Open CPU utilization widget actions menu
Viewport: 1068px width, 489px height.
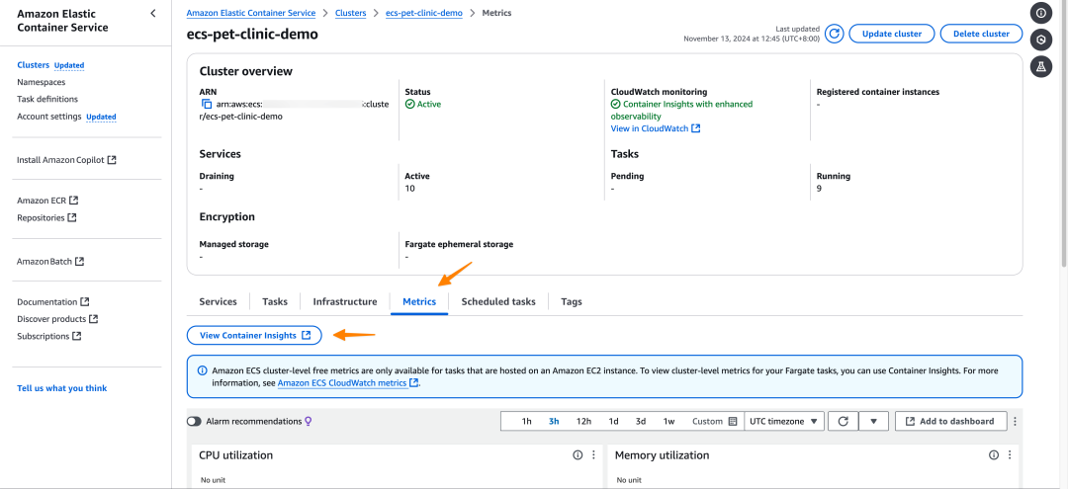[593, 455]
